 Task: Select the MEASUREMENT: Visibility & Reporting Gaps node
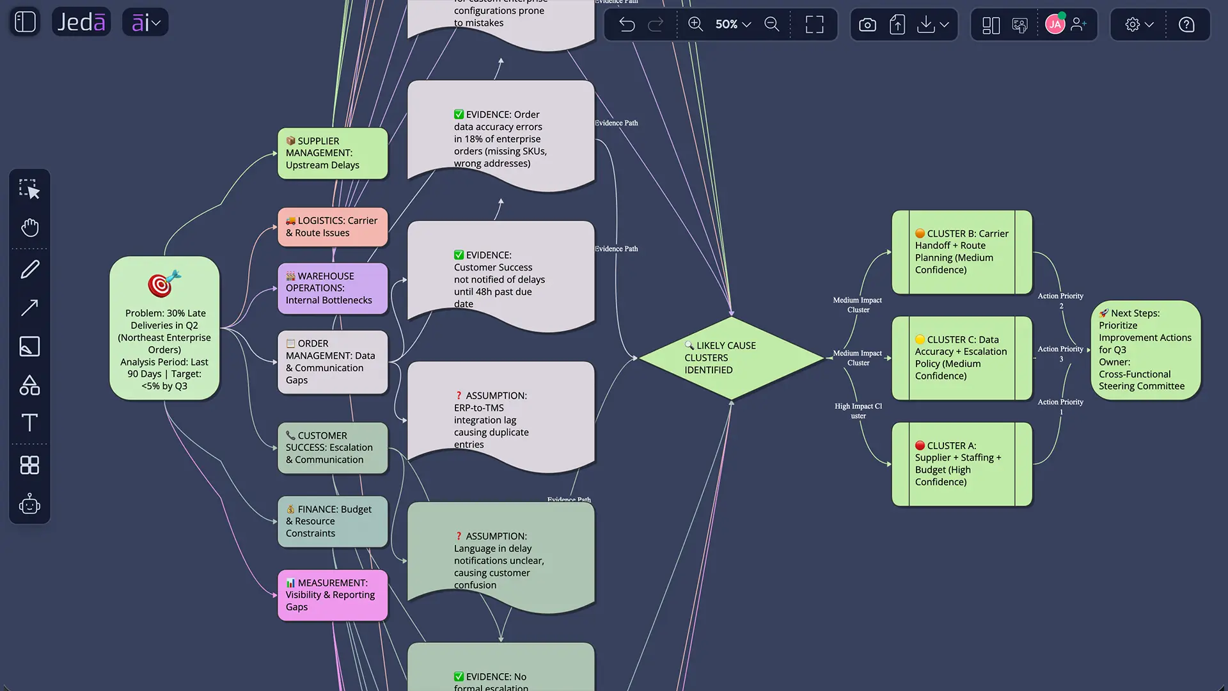coord(333,595)
